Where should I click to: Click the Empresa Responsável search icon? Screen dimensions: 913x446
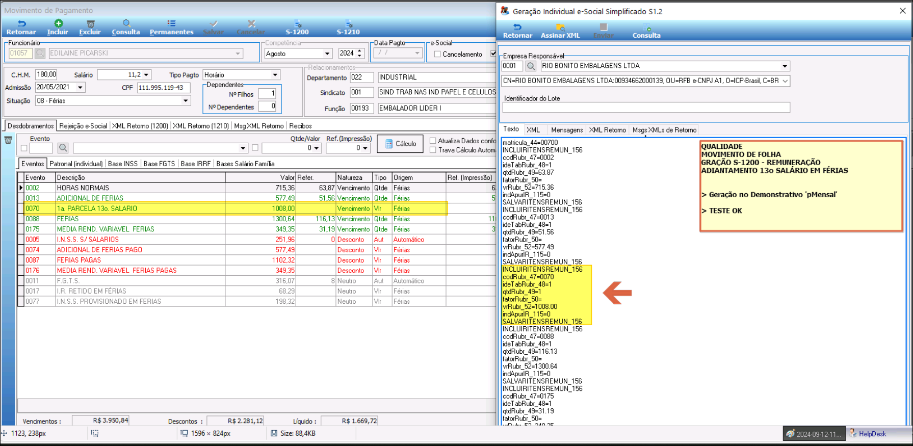pos(531,66)
